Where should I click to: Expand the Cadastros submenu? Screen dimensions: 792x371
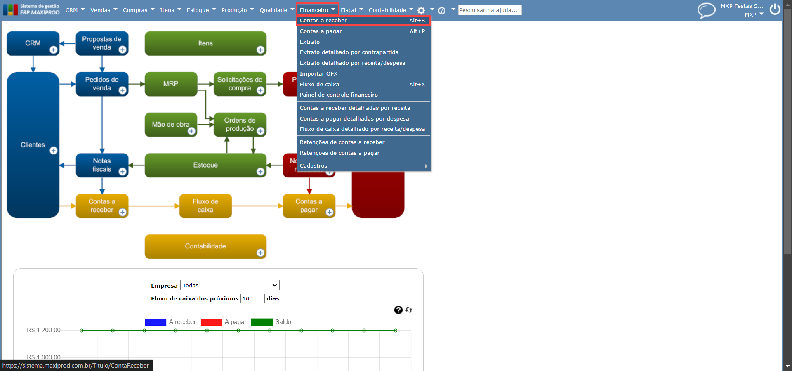point(363,166)
